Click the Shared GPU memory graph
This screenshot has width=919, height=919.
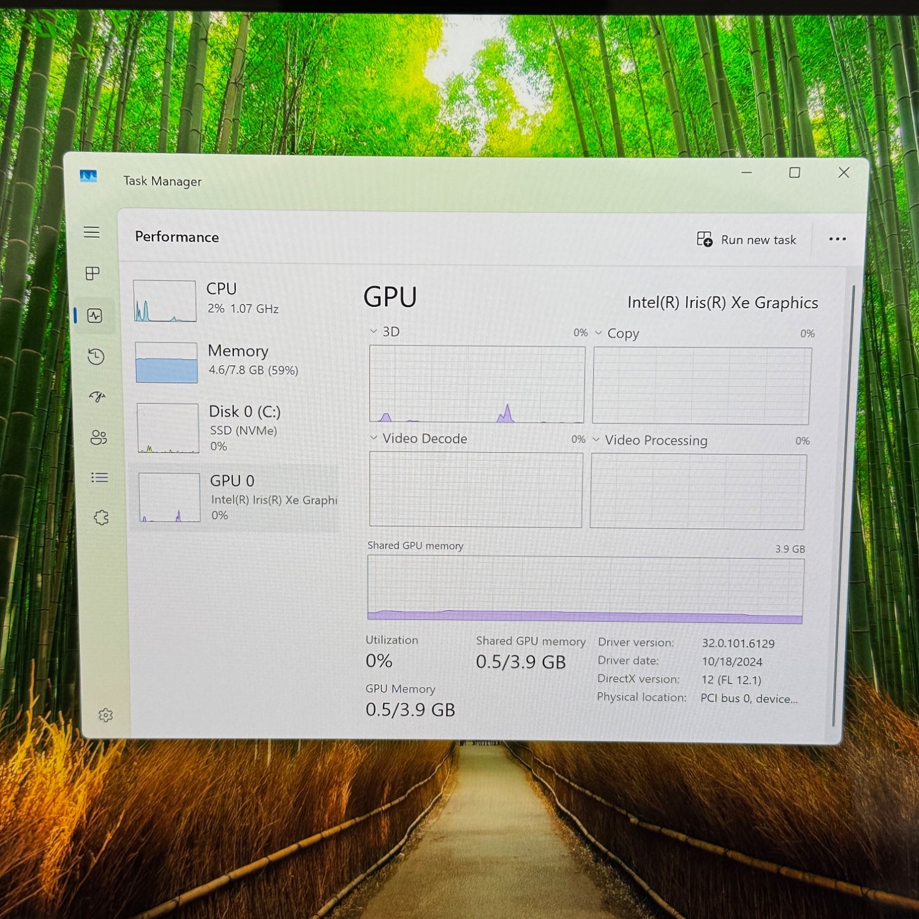(x=585, y=589)
